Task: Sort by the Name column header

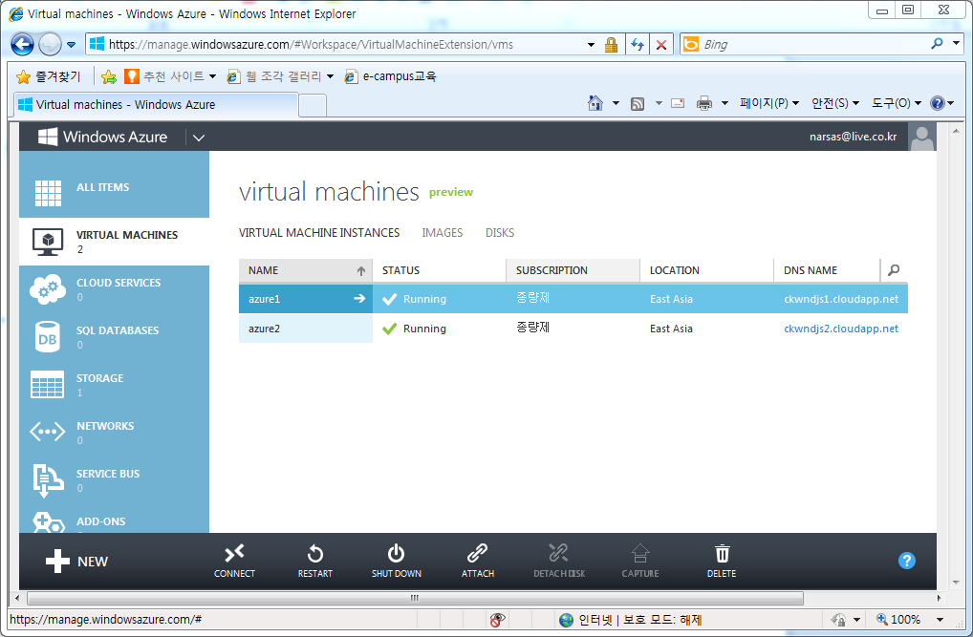Action: click(x=305, y=270)
